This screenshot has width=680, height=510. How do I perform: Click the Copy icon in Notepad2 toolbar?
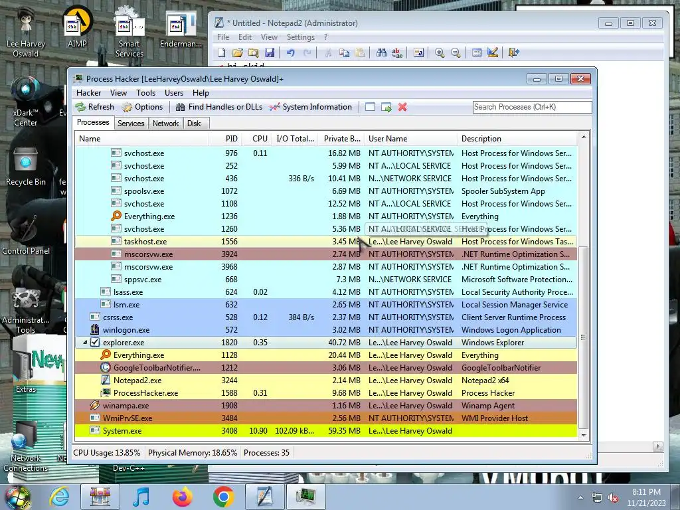tap(345, 53)
